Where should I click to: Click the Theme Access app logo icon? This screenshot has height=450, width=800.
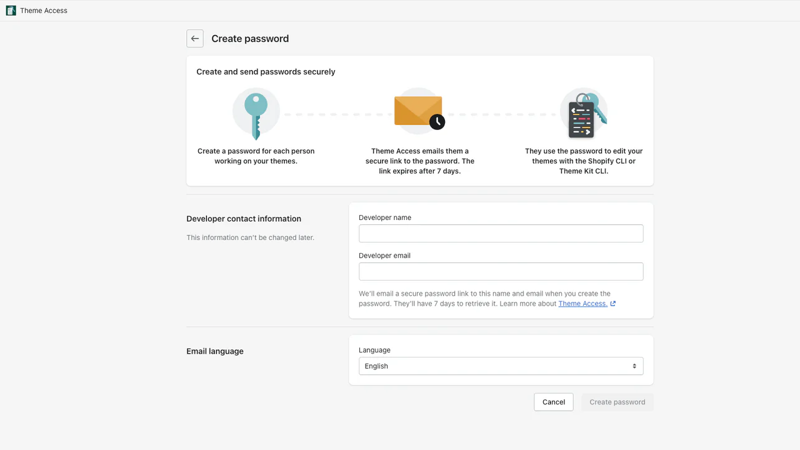click(x=11, y=11)
